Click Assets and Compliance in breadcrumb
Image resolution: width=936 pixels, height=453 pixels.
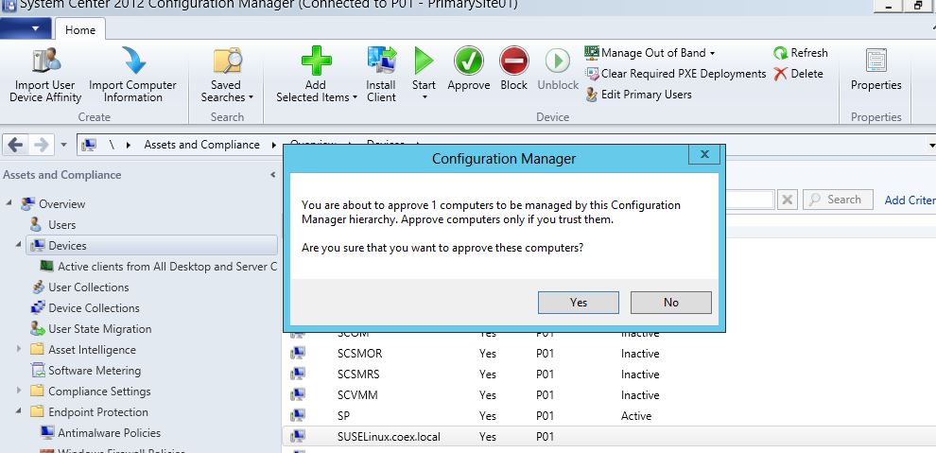pos(201,145)
